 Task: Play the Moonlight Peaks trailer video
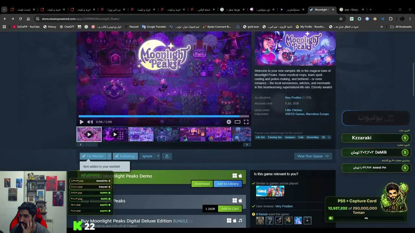81,122
